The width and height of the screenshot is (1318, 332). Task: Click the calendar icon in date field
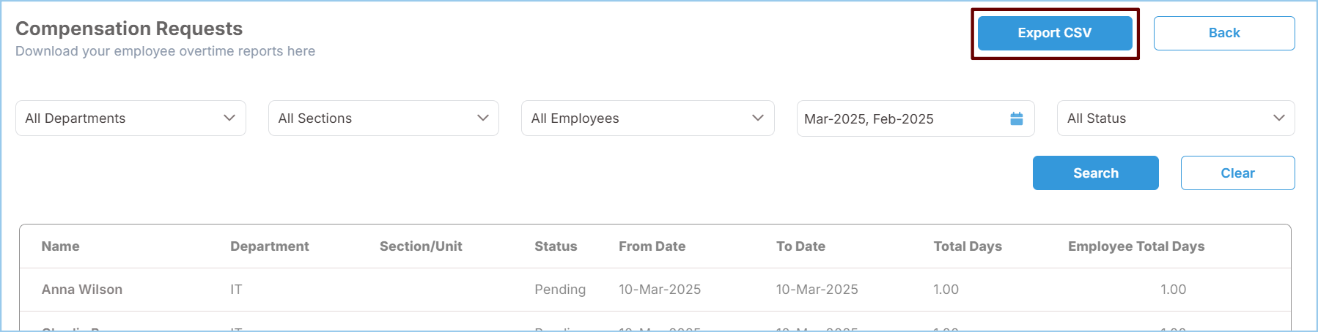point(1016,118)
